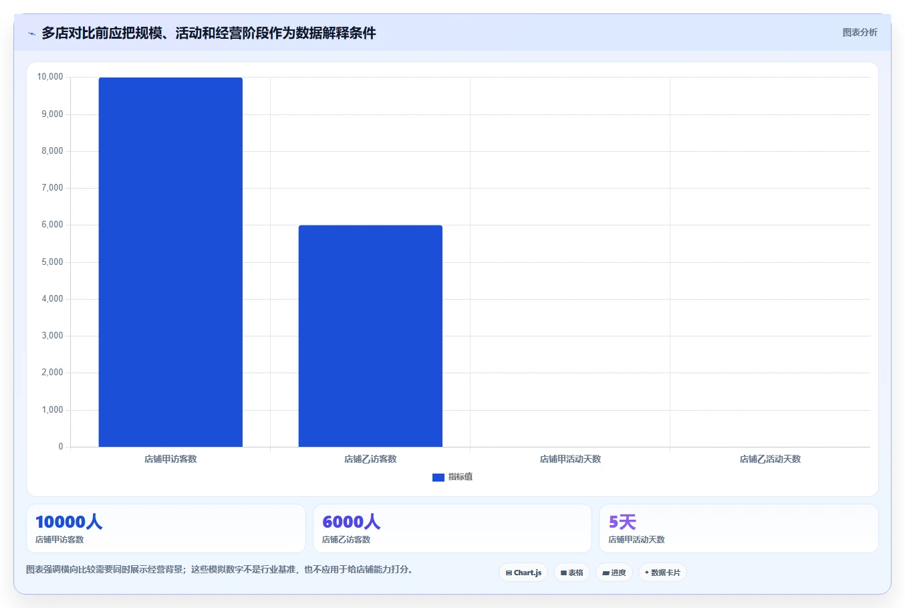Click the 6,000 y-axis tick label
The height and width of the screenshot is (608, 905).
pyautogui.click(x=52, y=225)
